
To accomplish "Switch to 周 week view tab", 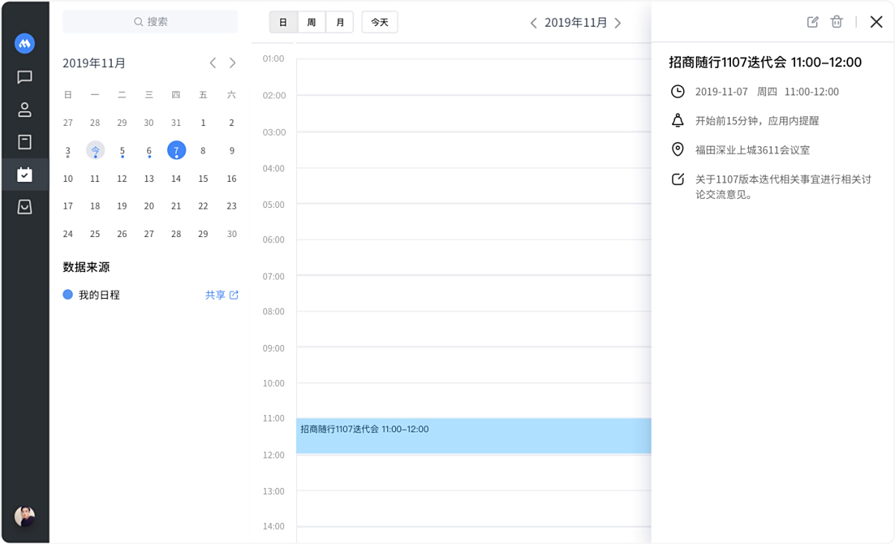I will click(311, 22).
